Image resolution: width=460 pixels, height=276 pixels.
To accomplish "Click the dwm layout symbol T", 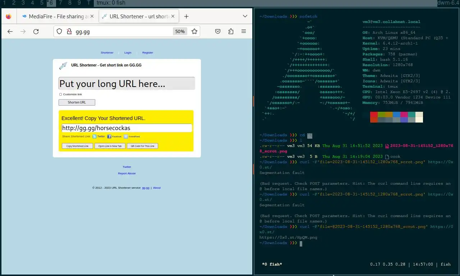I will (x=89, y=3).
